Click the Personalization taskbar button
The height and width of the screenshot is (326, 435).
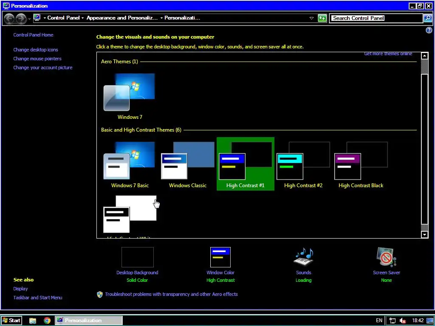(89, 320)
